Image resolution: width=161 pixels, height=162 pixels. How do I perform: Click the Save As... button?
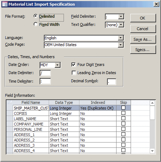coord(143,39)
